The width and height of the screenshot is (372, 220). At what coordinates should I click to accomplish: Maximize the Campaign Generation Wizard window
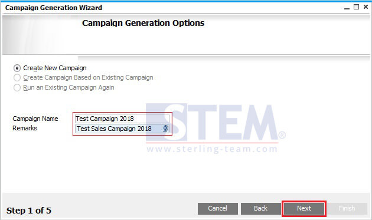[x=356, y=7]
